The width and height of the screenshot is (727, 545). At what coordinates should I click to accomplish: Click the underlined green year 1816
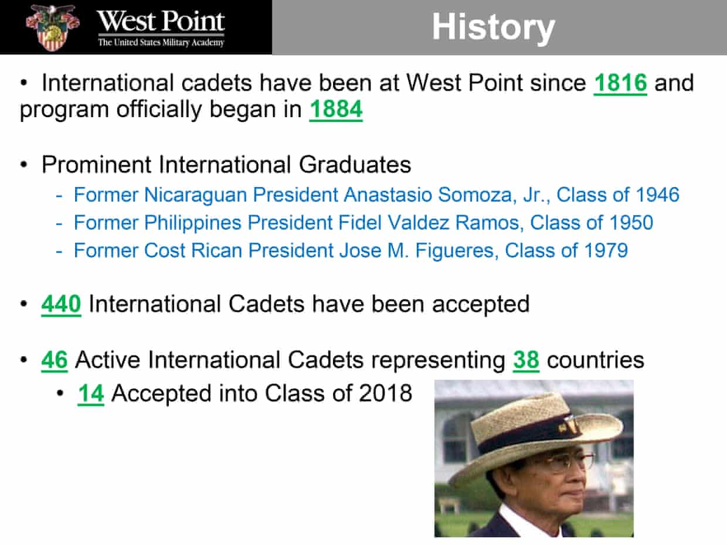click(620, 83)
